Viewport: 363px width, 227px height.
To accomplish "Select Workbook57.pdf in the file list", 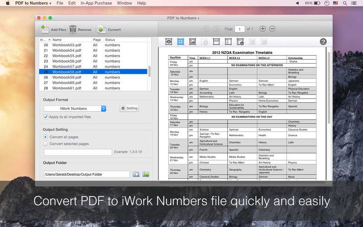I will 93,66.
